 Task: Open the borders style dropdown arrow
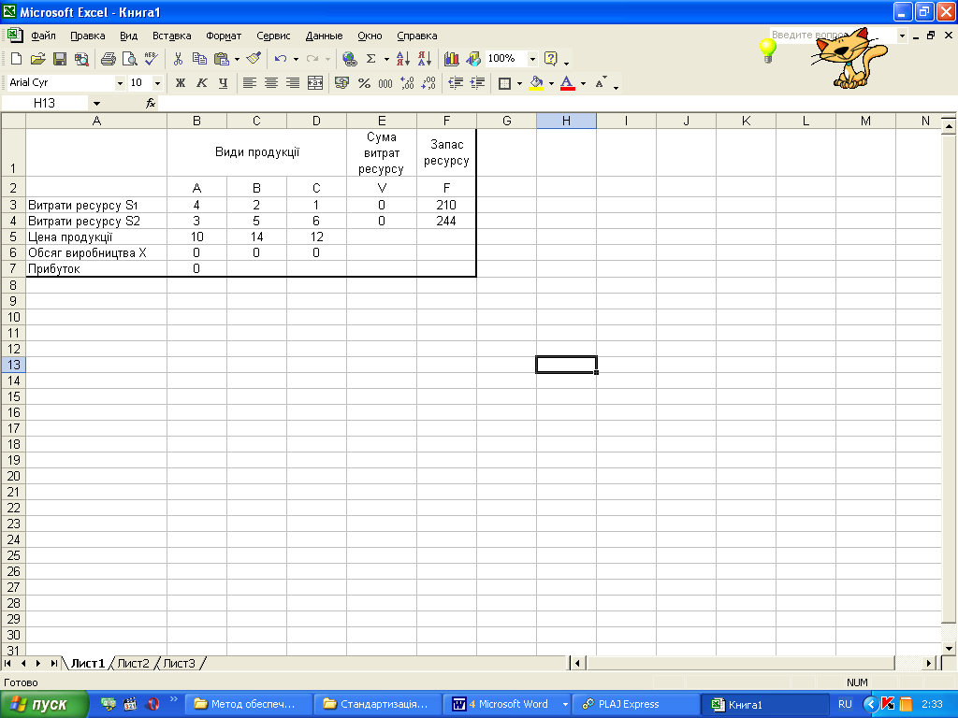(519, 83)
